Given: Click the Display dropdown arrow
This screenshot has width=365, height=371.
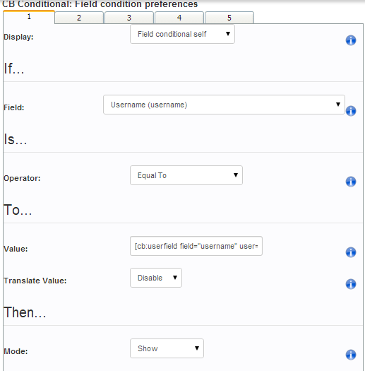Looking at the screenshot, I should pyautogui.click(x=228, y=34).
